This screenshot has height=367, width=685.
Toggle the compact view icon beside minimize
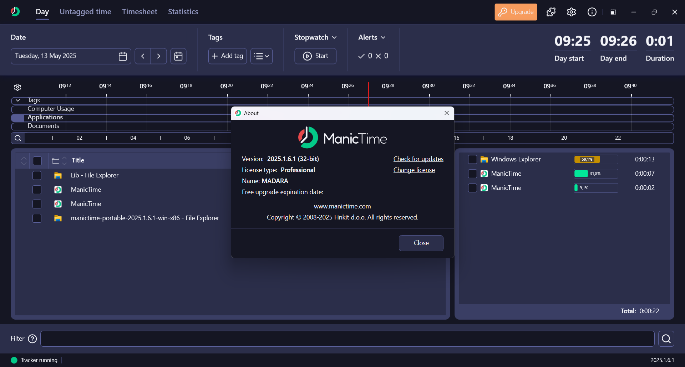(613, 12)
